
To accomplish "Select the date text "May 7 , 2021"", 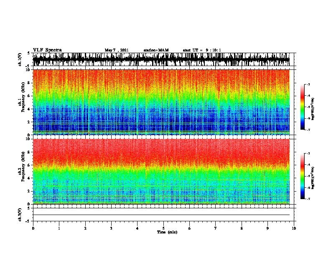I will [117, 50].
